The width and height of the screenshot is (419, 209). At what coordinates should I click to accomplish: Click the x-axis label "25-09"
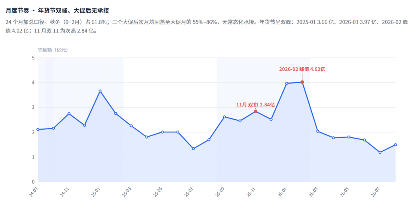pos(220,192)
